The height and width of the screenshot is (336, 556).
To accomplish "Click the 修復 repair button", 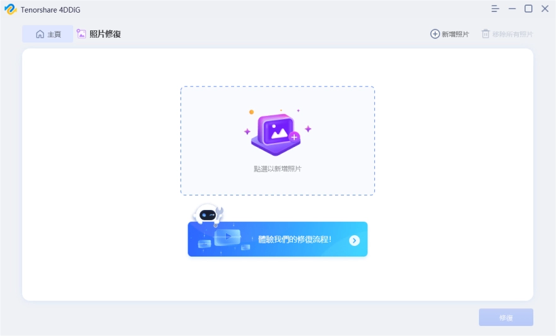I will pyautogui.click(x=506, y=318).
